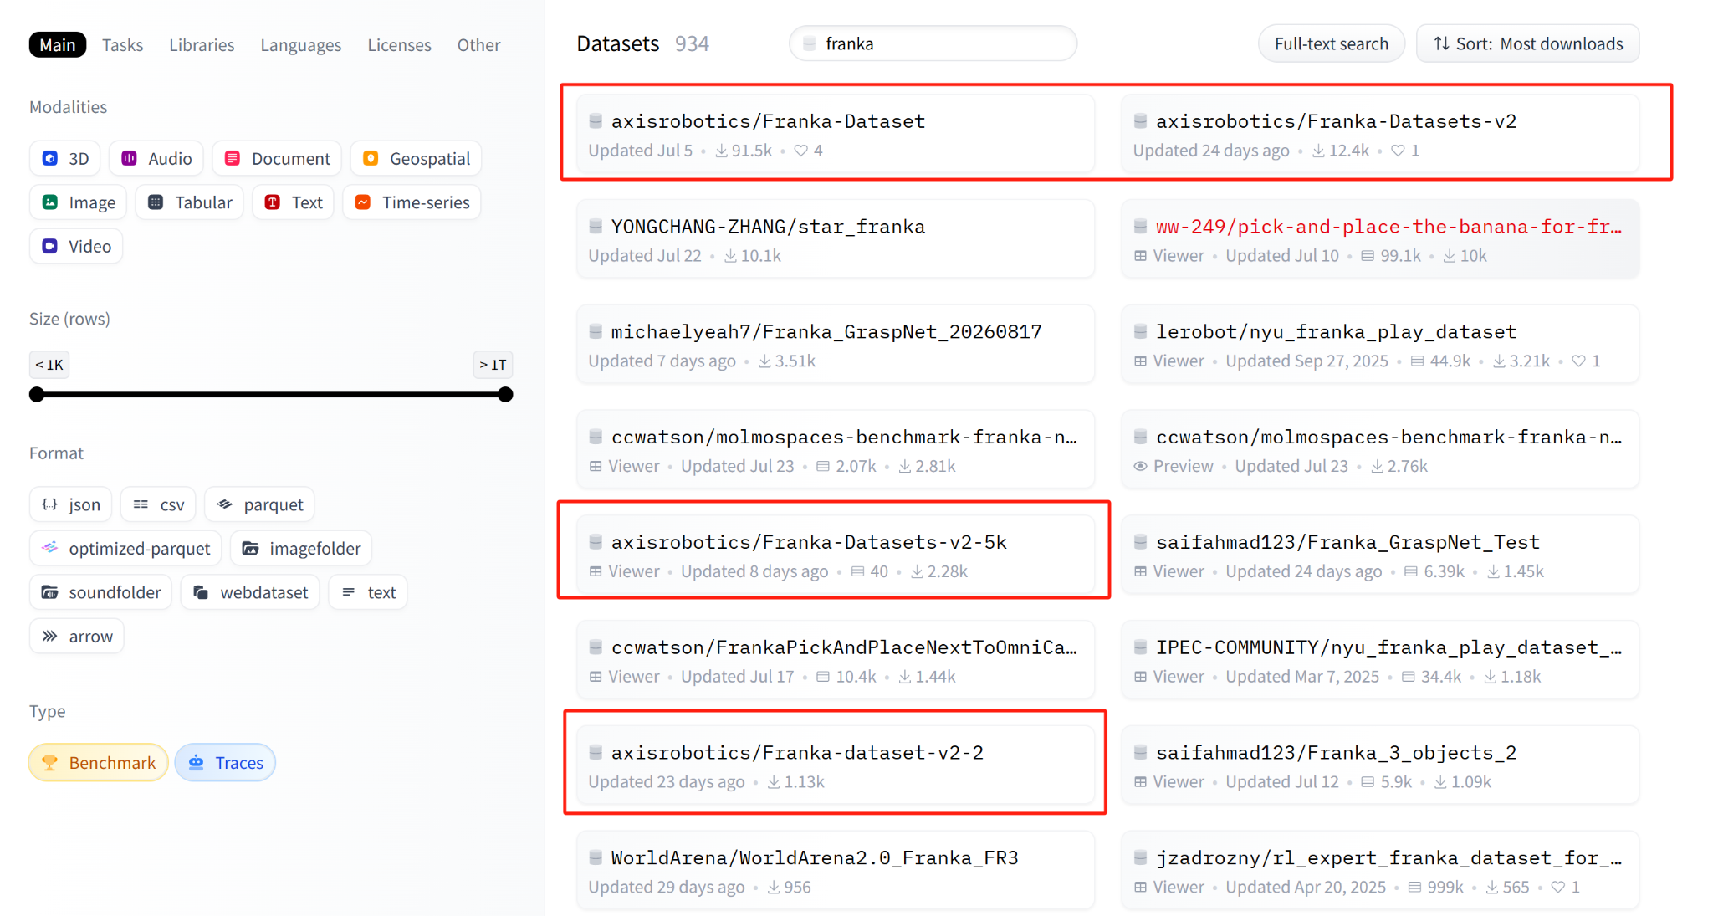The width and height of the screenshot is (1713, 916).
Task: Switch to the Tasks tab
Action: pos(123,45)
